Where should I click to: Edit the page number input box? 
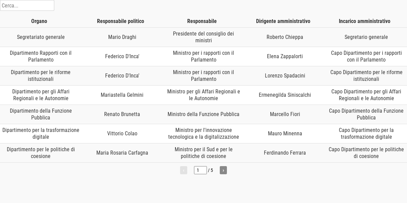click(x=200, y=170)
